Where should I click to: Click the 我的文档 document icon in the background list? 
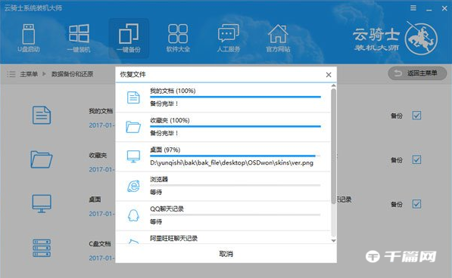(42, 116)
